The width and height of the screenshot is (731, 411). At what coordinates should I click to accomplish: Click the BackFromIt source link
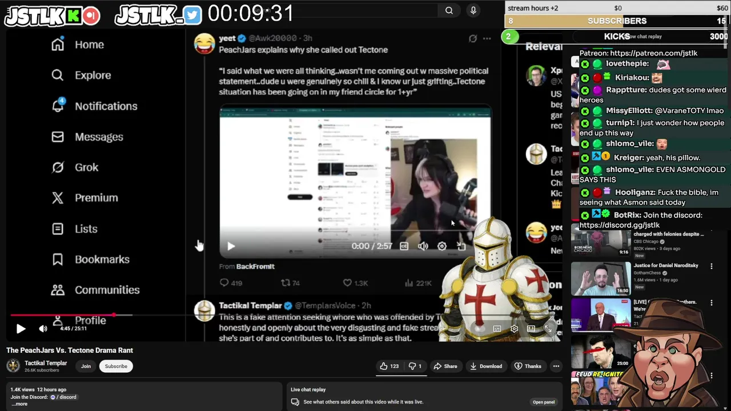click(x=255, y=267)
